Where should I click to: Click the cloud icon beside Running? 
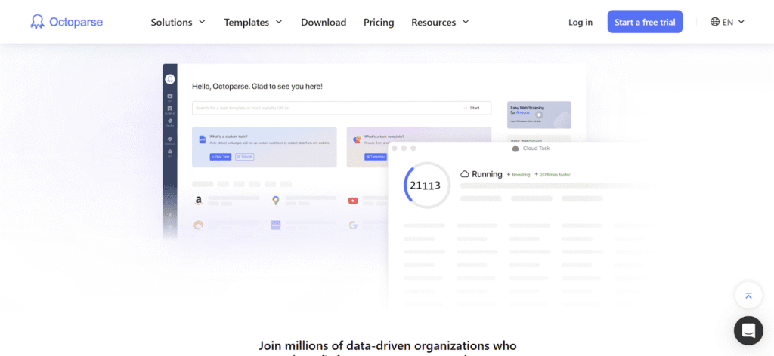click(x=465, y=174)
